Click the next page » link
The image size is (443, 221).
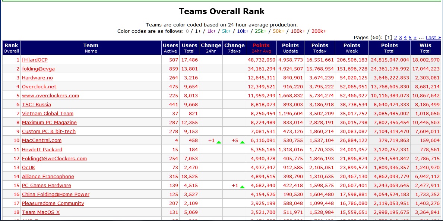tap(415, 38)
